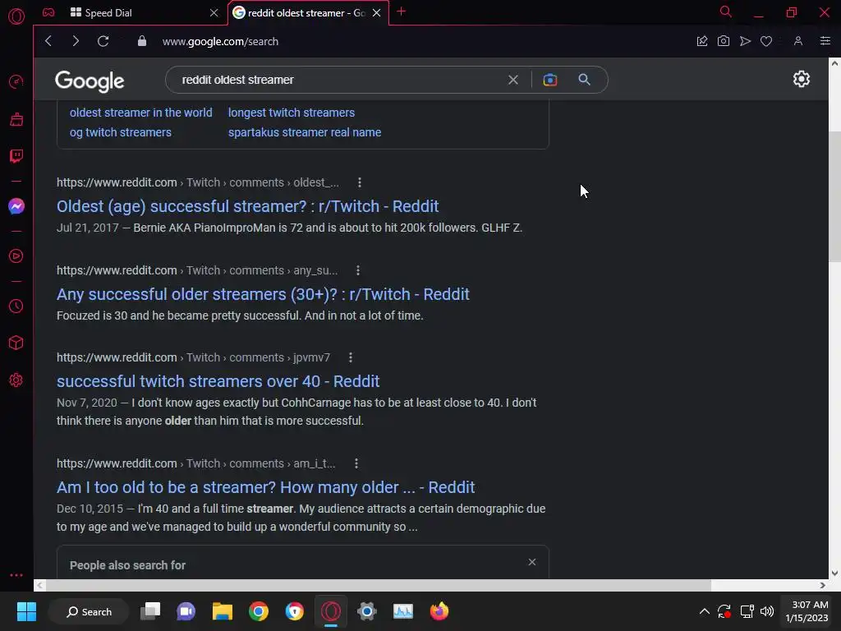Image resolution: width=841 pixels, height=631 pixels.
Task: Open a new tab
Action: 401,12
